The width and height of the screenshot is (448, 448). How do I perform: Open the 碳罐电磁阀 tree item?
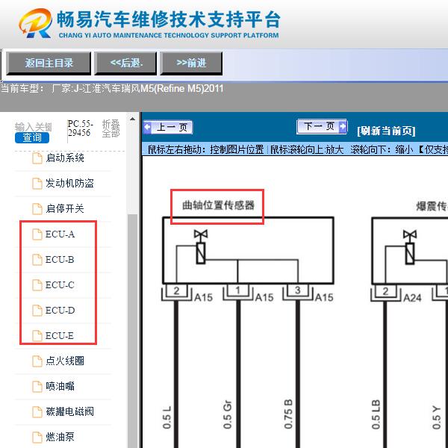click(x=69, y=411)
